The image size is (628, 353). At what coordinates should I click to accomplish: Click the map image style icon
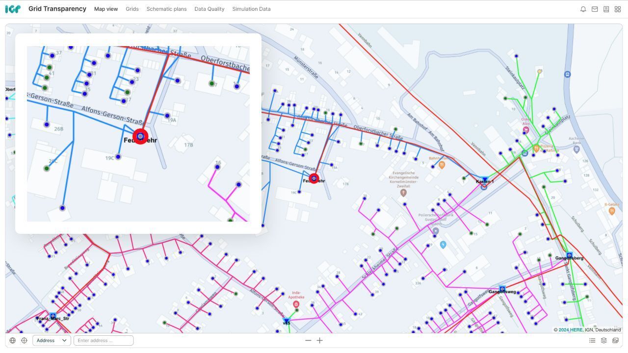pyautogui.click(x=615, y=340)
